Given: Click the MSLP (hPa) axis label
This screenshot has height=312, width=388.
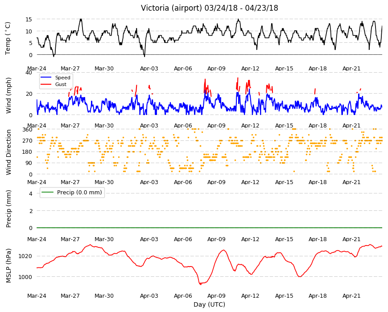Looking at the screenshot, I should 8,266.
